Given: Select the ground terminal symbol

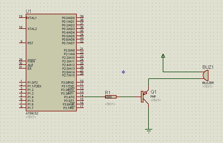Looking at the screenshot, I should (149, 130).
